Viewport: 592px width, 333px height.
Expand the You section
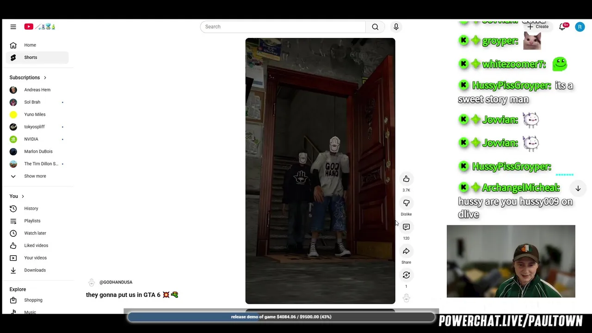pyautogui.click(x=17, y=196)
